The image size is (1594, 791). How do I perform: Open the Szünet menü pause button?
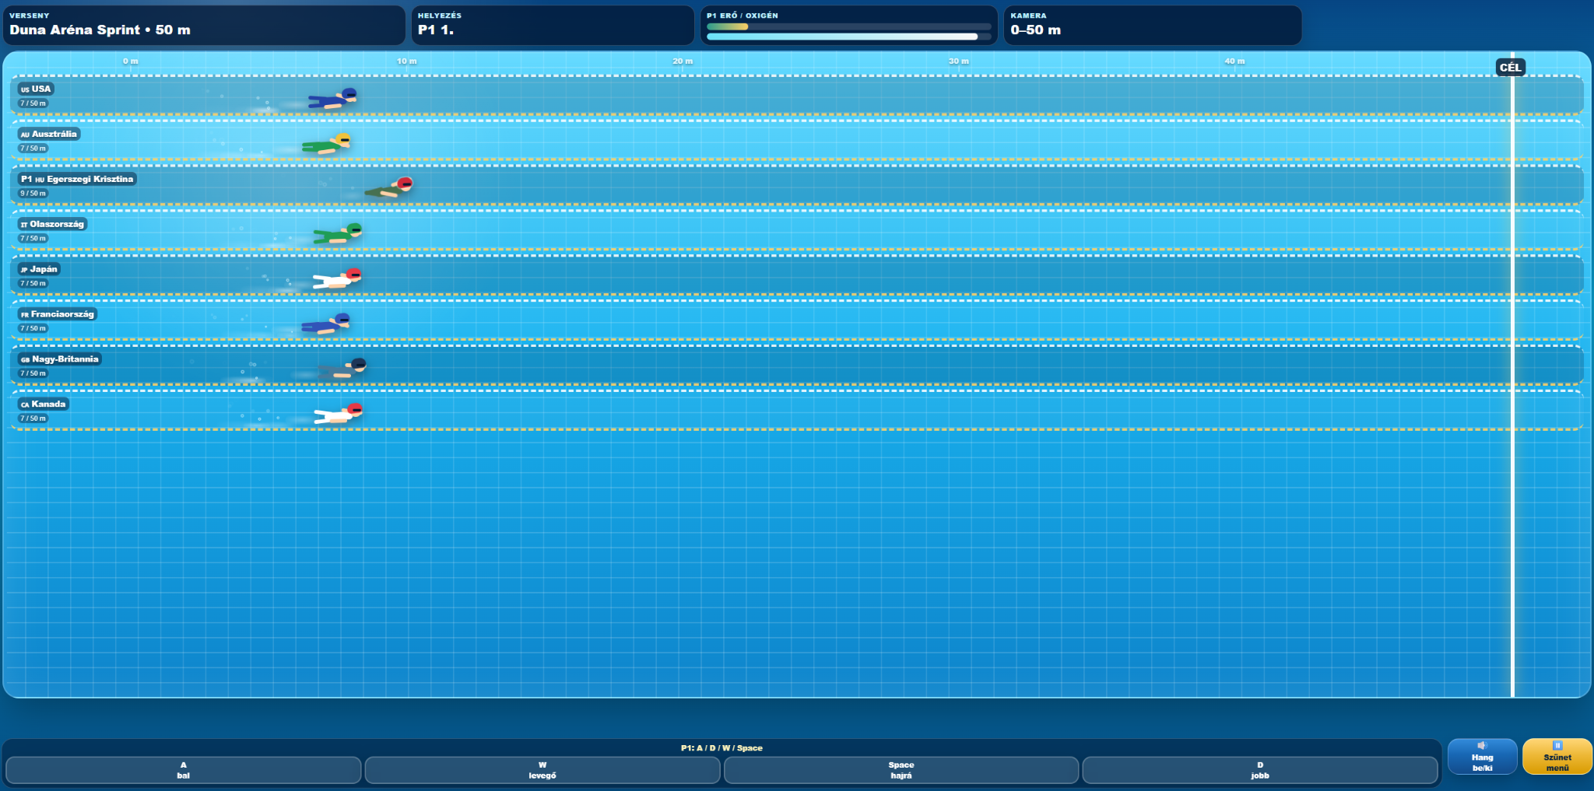[x=1557, y=757]
